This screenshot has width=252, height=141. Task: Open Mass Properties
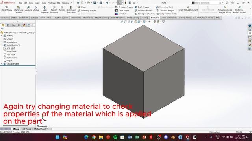click(44, 10)
